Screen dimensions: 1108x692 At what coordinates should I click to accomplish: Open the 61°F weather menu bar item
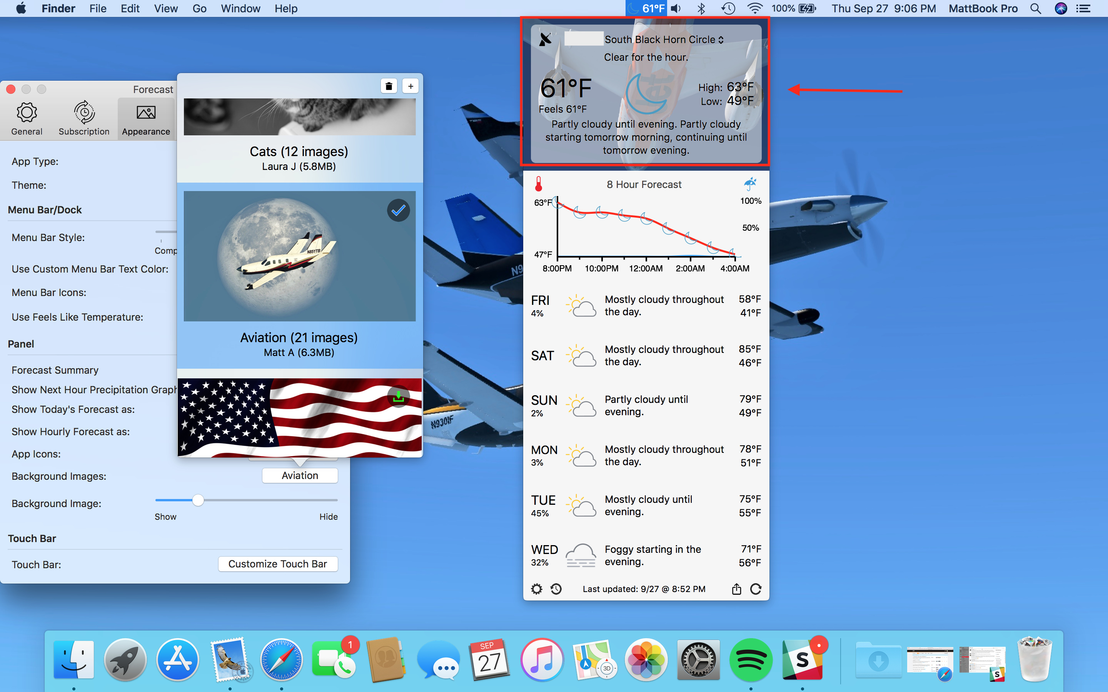point(646,8)
